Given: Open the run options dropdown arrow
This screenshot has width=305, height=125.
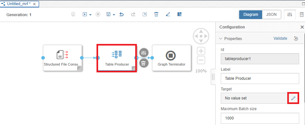Looking at the screenshot, I should pos(90,15).
